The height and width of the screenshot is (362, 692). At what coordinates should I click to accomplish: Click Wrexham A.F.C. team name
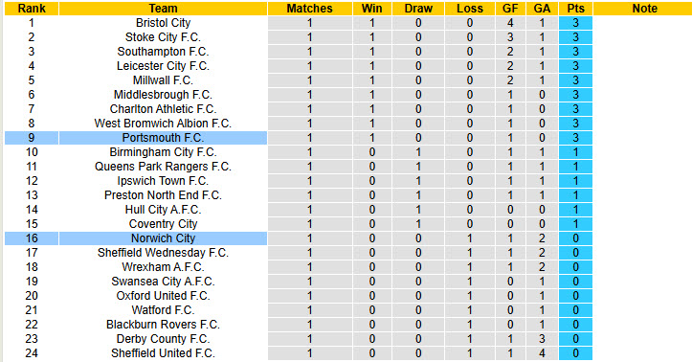(x=163, y=267)
